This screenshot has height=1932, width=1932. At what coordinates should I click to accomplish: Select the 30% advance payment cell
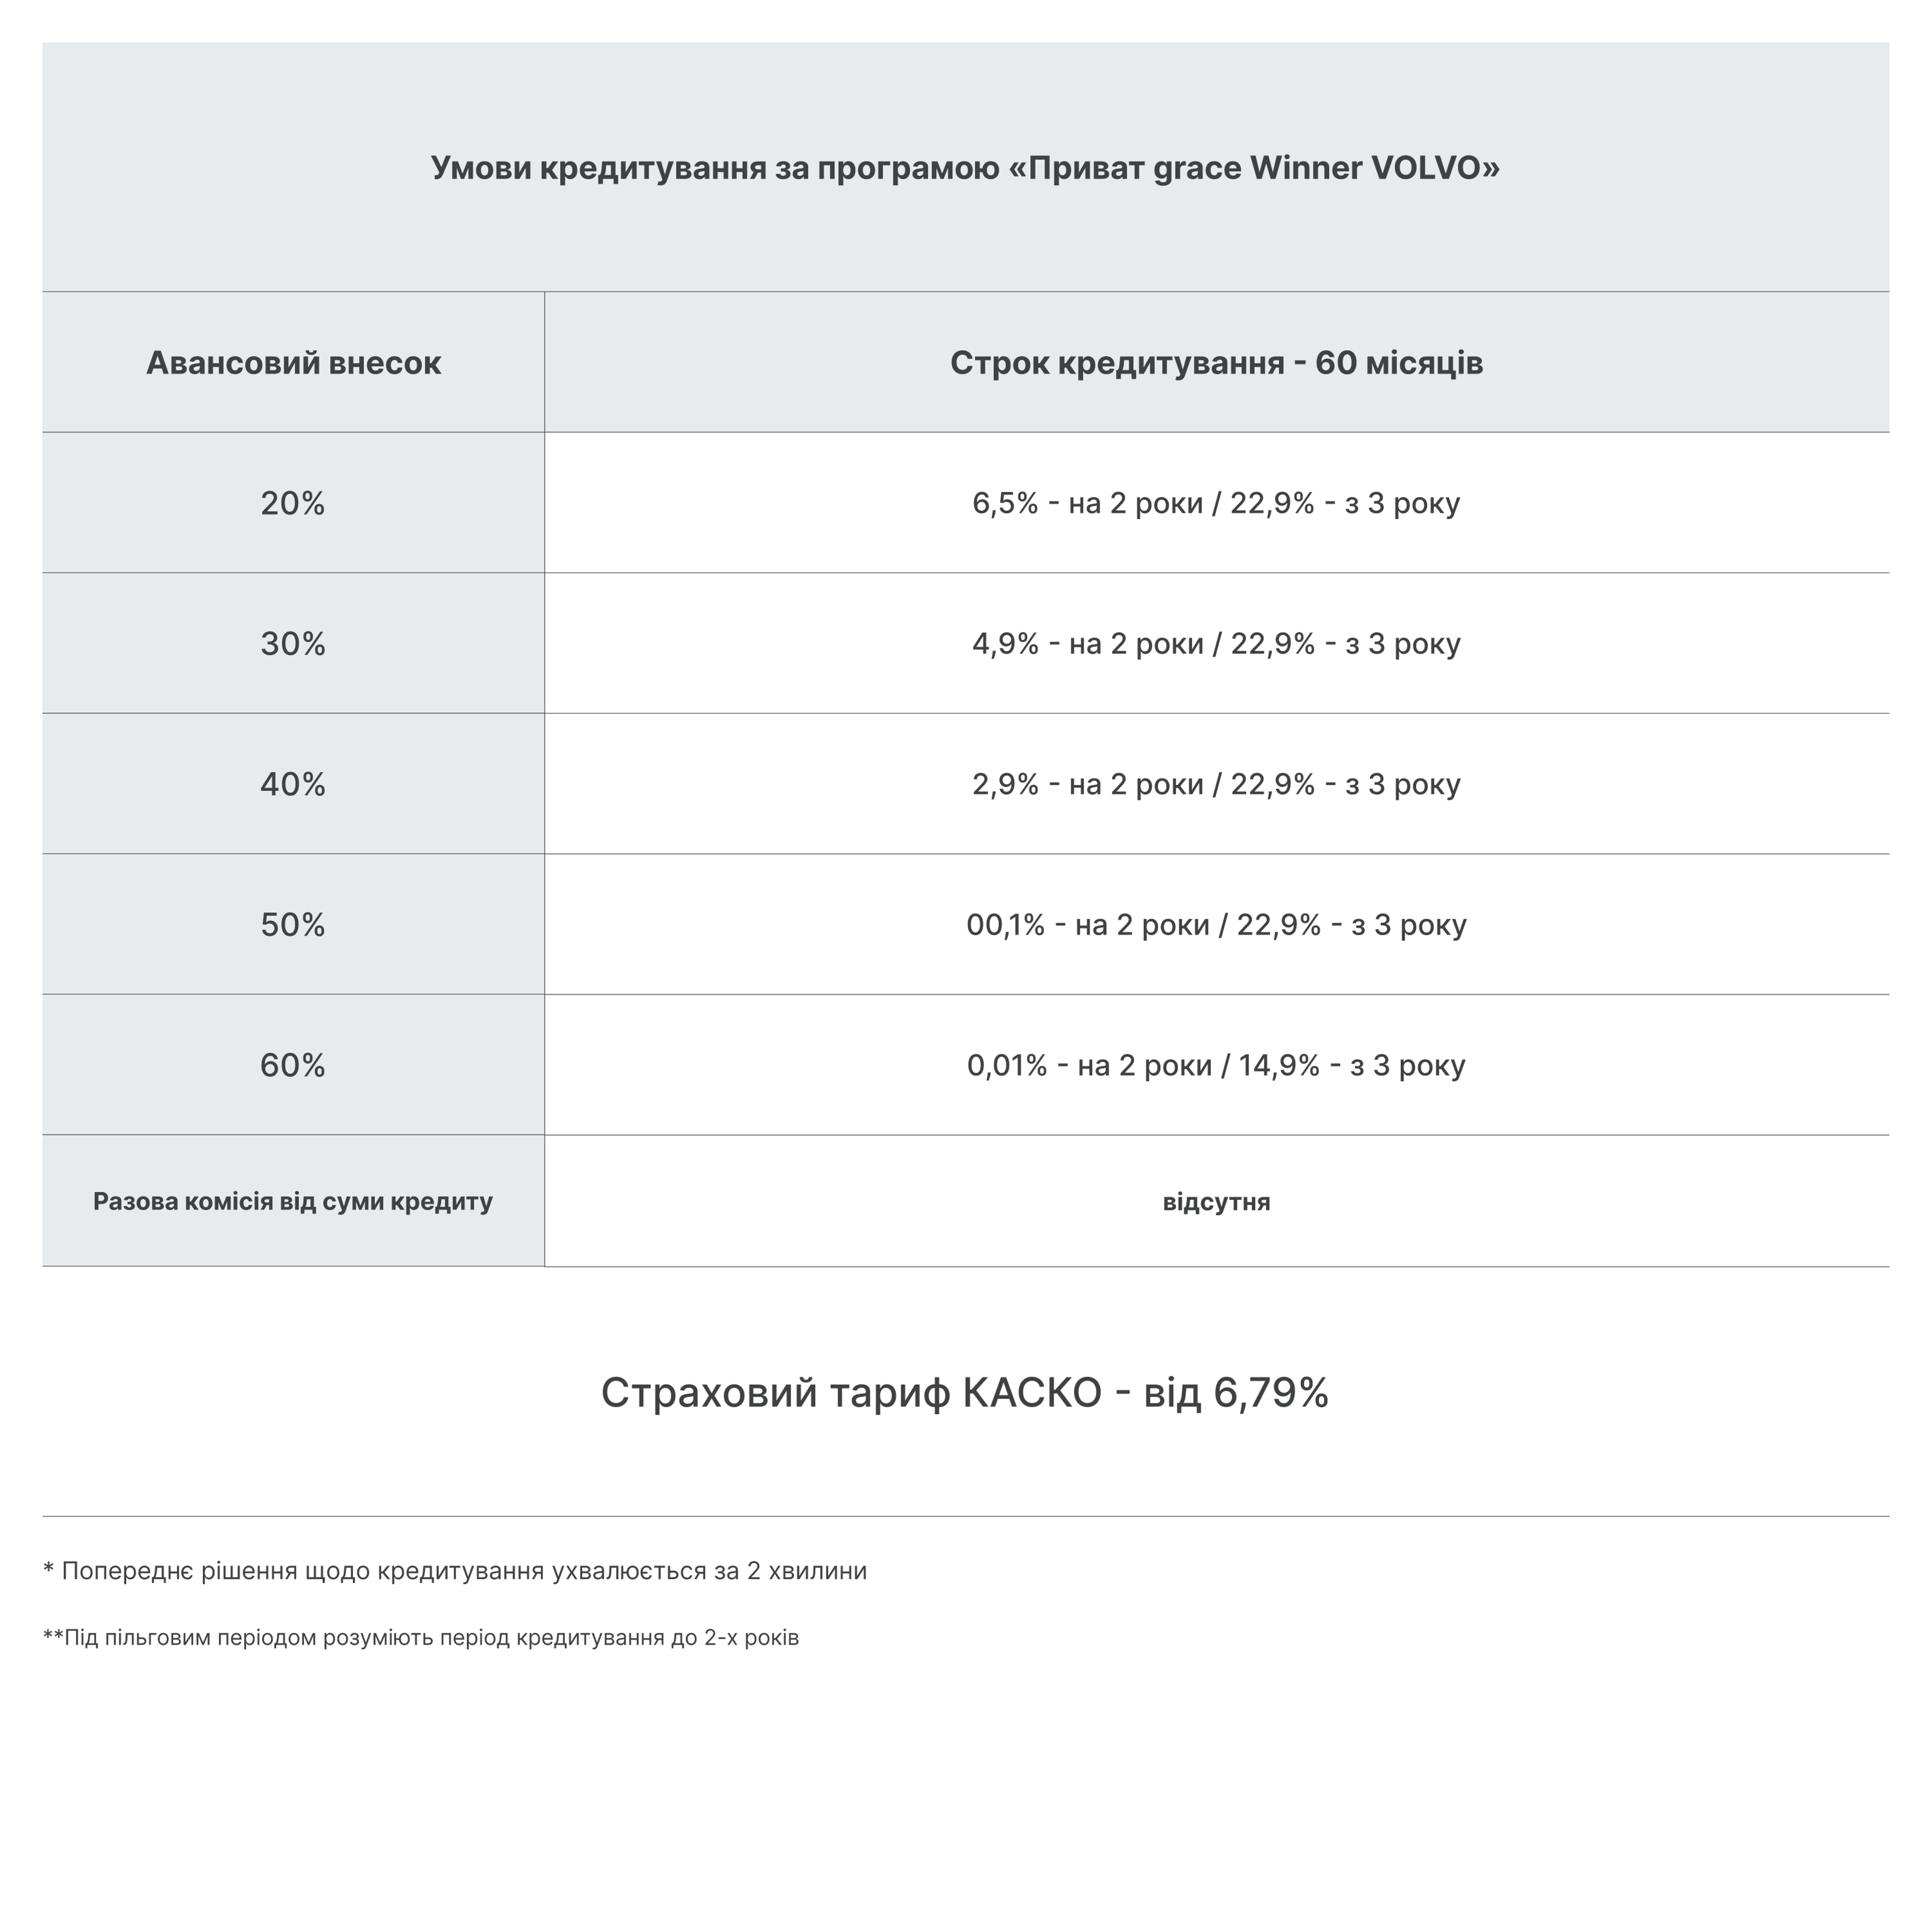point(293,643)
